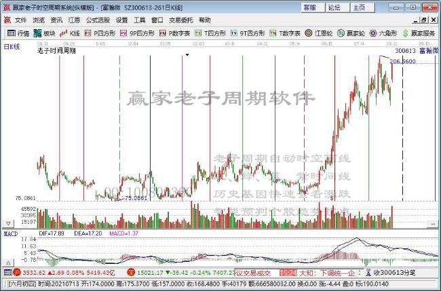Open the 江恩 menu

tap(74, 20)
